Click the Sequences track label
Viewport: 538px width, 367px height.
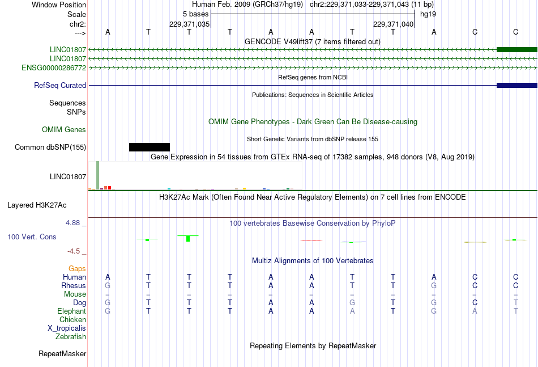click(67, 103)
